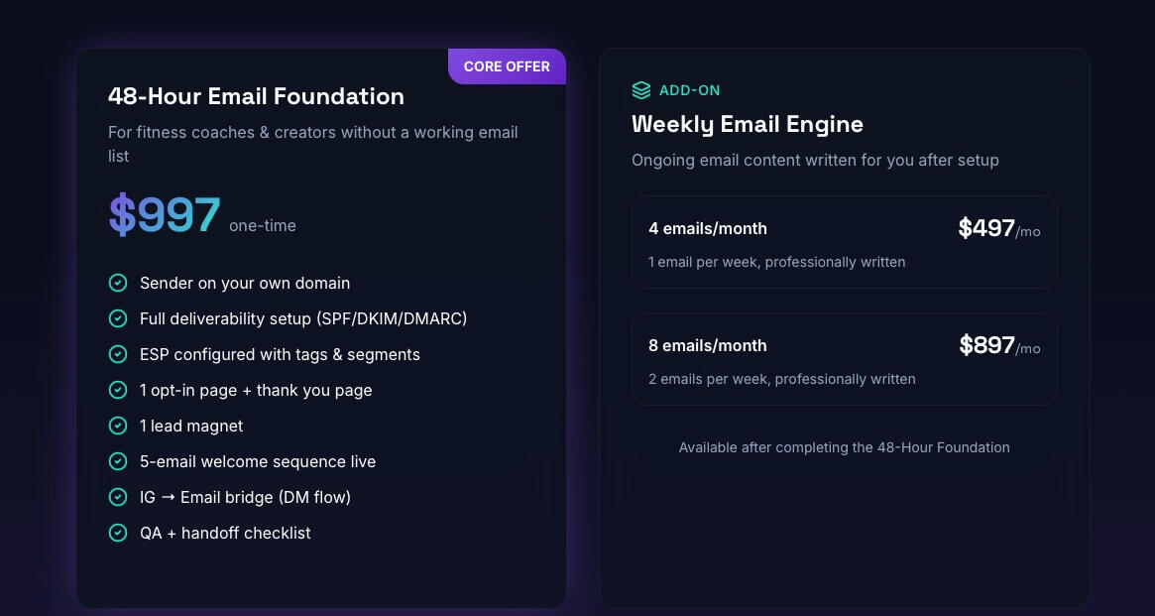Click the $897/mo price
The image size is (1155, 616).
tap(998, 346)
